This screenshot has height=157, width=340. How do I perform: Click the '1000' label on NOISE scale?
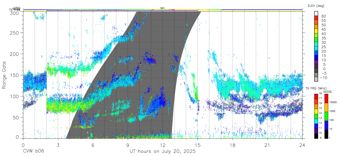coord(332,111)
